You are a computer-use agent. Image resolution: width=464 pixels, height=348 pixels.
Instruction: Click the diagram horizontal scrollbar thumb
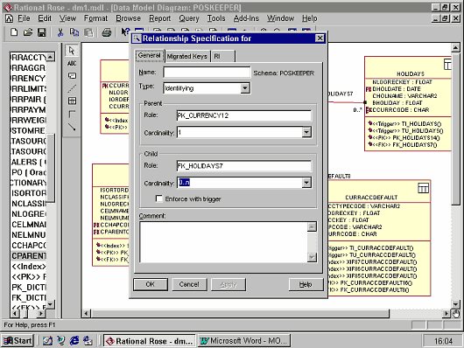[240, 313]
